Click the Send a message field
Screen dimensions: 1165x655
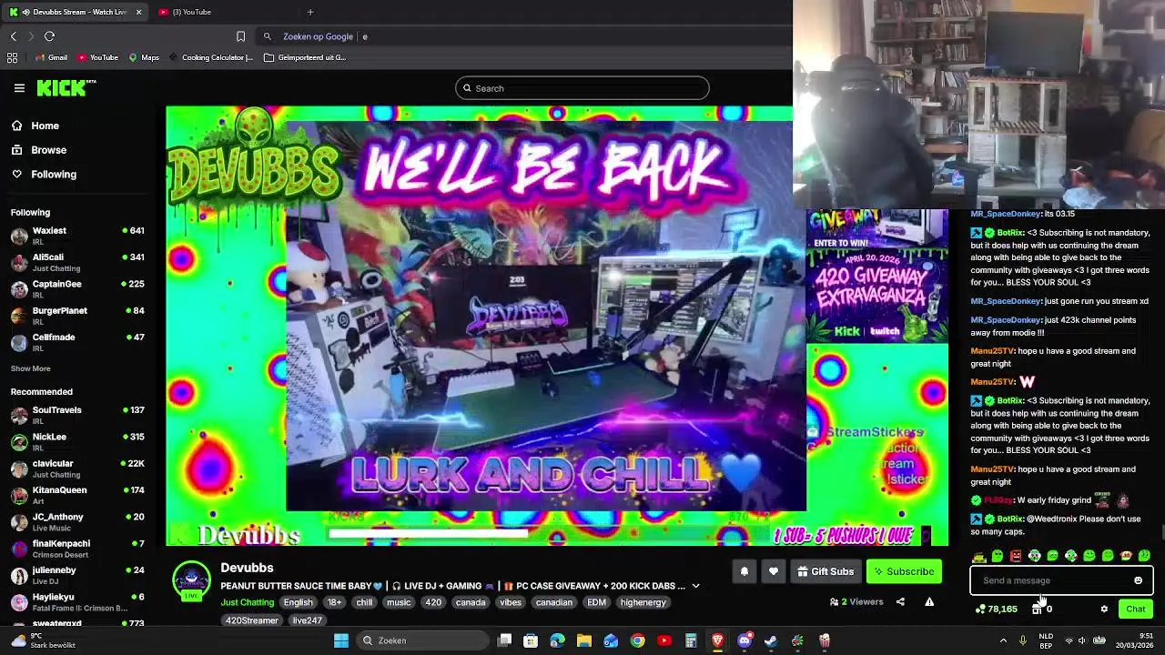click(x=1061, y=580)
